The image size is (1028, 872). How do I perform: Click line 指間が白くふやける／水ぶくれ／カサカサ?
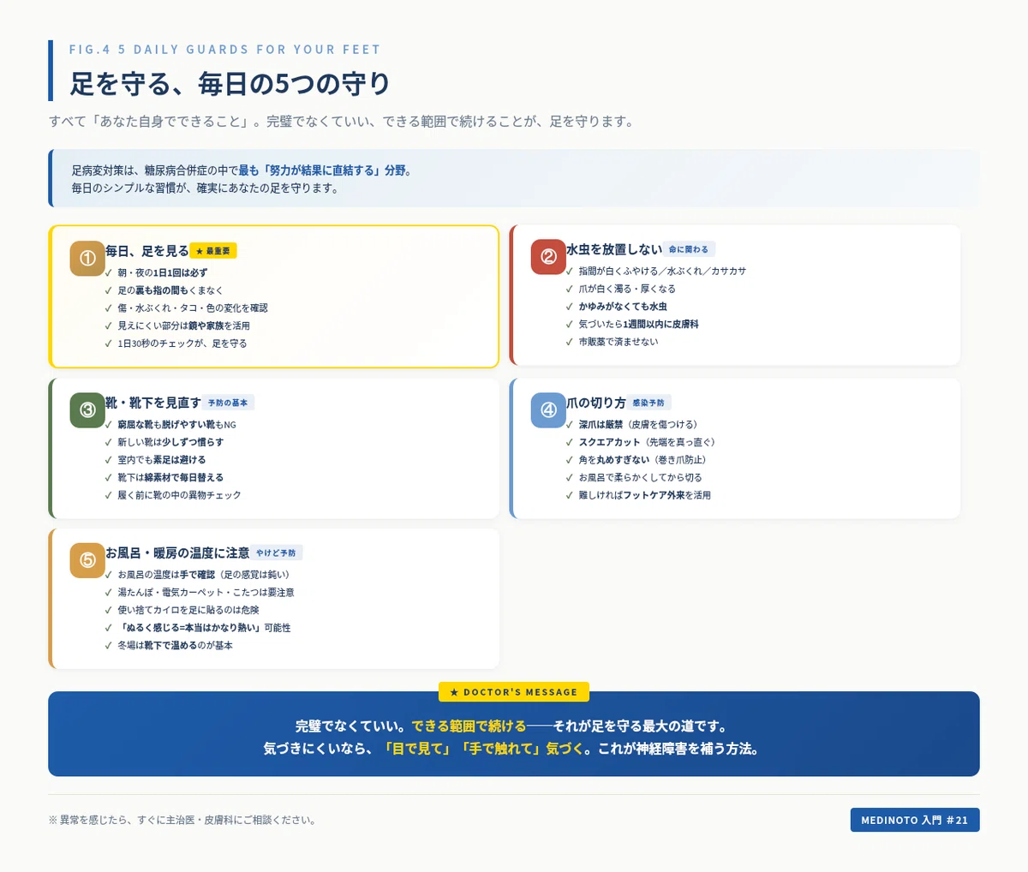pos(662,271)
